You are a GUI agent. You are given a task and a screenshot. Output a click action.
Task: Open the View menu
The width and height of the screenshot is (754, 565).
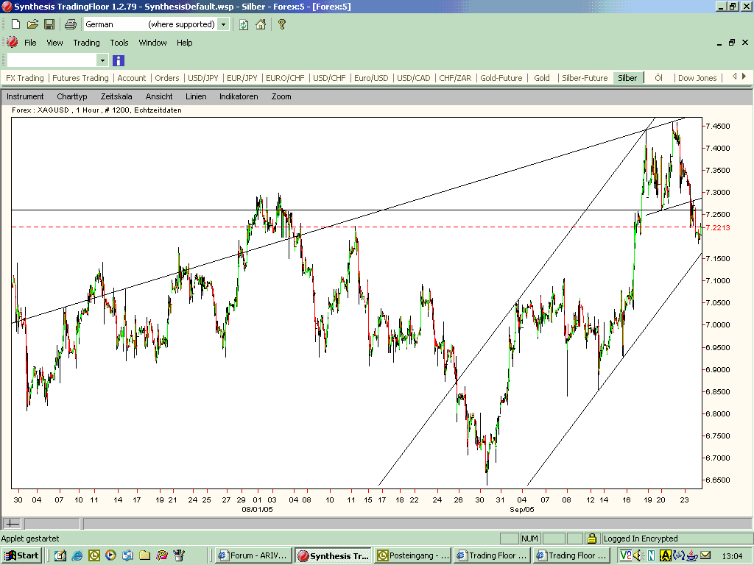[x=54, y=42]
